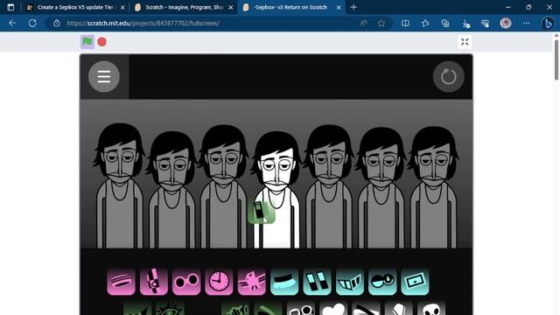Open Collections panel
This screenshot has height=315, width=560.
(x=445, y=24)
